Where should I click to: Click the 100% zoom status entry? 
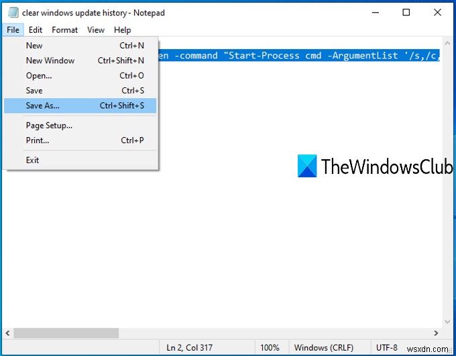click(x=270, y=347)
